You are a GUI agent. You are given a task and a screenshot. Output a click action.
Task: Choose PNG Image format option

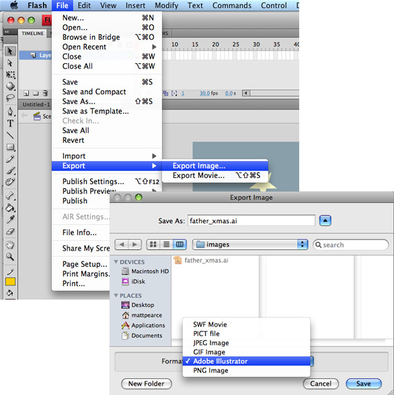point(247,370)
